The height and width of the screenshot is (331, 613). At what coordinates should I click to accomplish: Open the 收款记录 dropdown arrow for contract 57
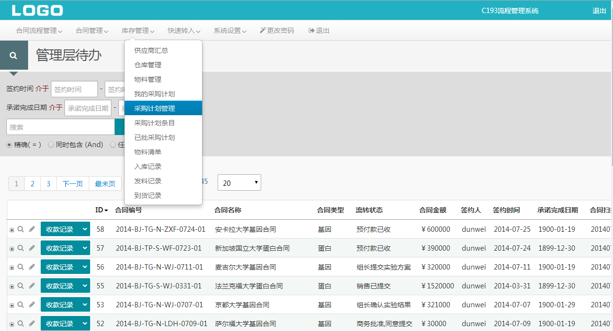point(85,248)
